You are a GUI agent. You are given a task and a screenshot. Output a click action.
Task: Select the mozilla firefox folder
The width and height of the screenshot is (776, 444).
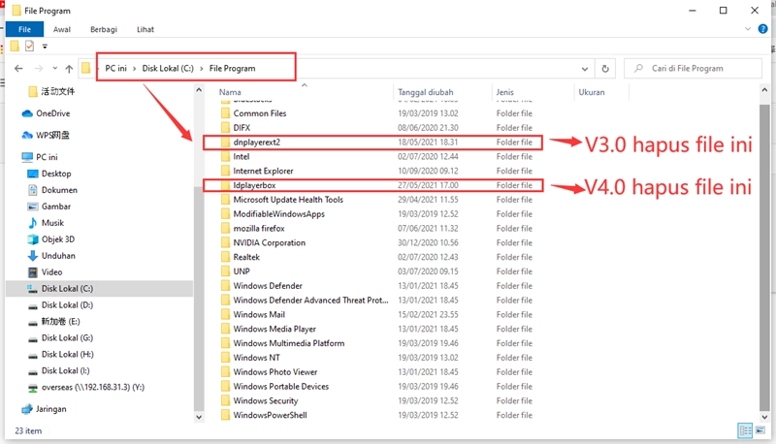pyautogui.click(x=259, y=228)
